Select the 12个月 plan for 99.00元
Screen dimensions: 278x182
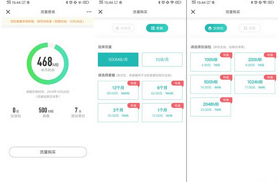coord(118,90)
